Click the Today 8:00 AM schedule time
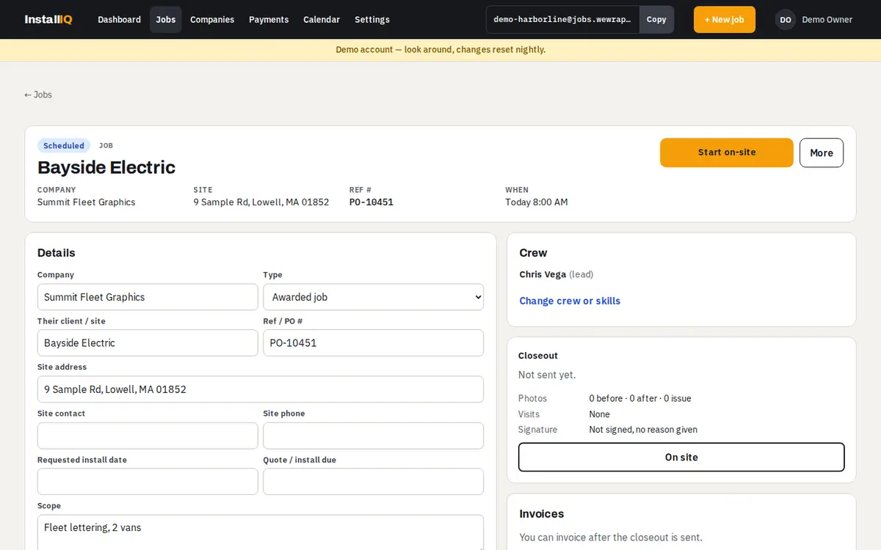881x550 pixels. [x=537, y=202]
